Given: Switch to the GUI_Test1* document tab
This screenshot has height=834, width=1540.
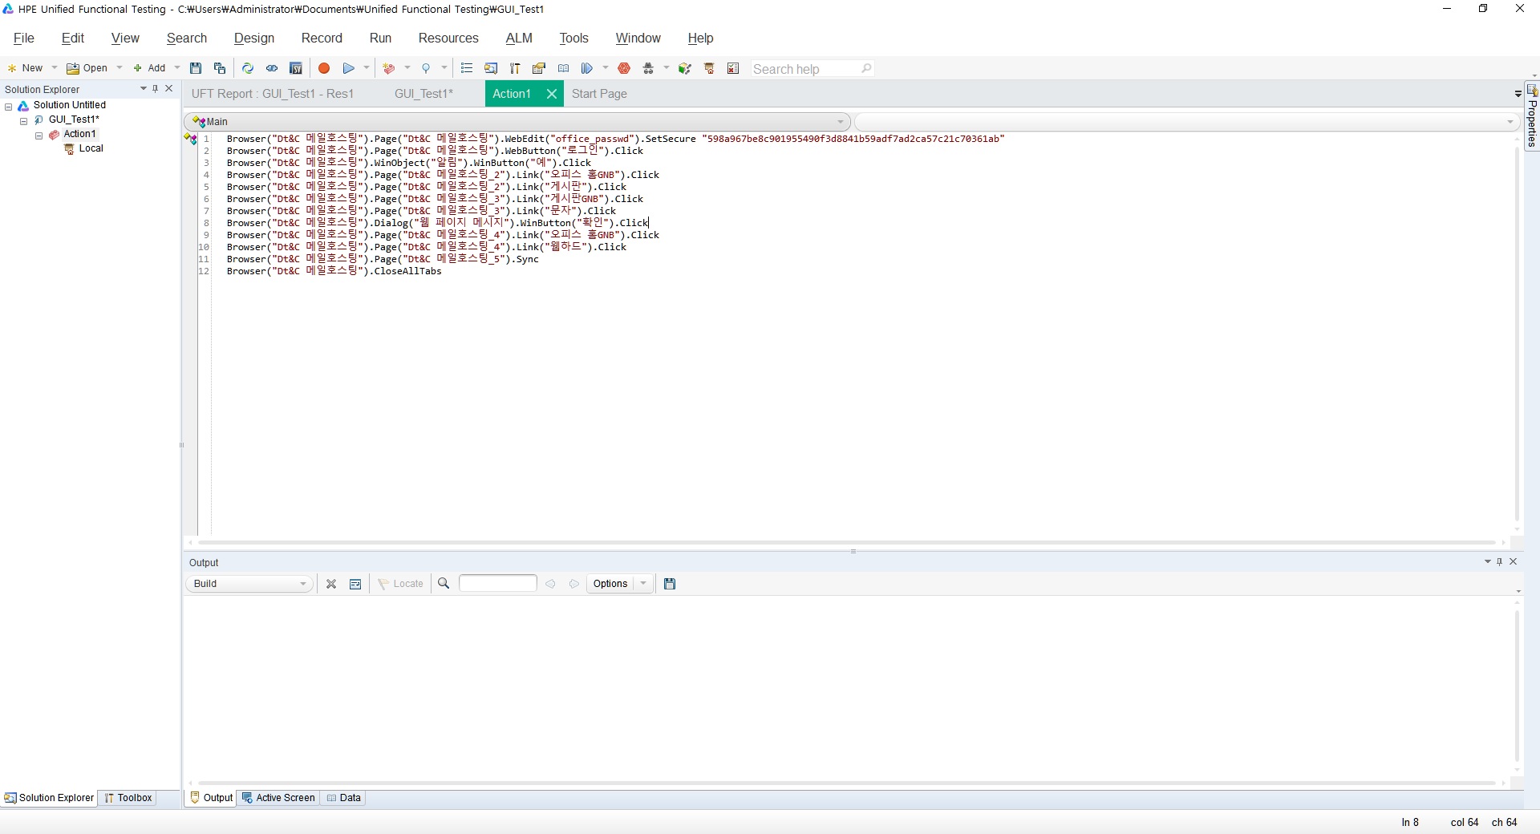Looking at the screenshot, I should pyautogui.click(x=423, y=94).
